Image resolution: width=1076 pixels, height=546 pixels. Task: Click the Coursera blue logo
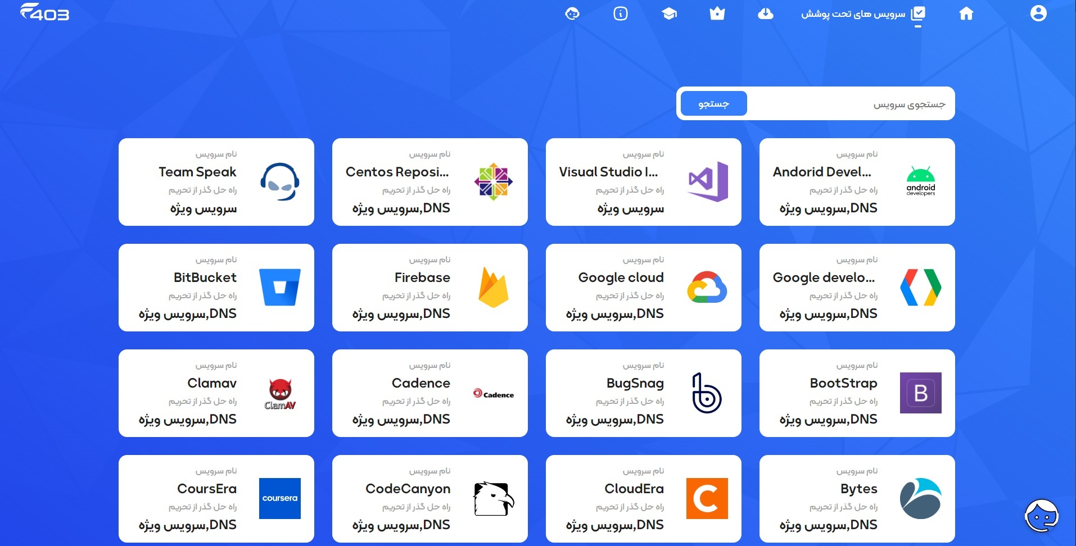tap(280, 498)
